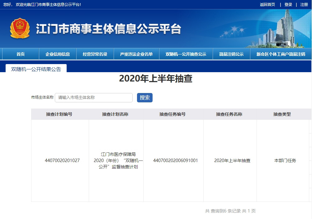Open 新会区个体工商户简易注销 menu item
This screenshot has height=219, width=312.
(x=281, y=54)
